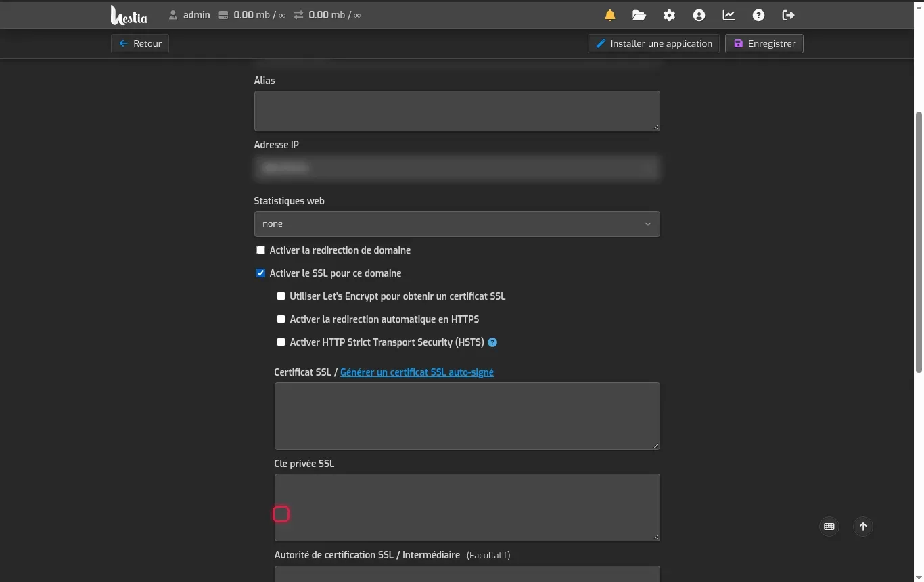This screenshot has width=924, height=582.
Task: Open server settings gear icon
Action: [x=669, y=15]
